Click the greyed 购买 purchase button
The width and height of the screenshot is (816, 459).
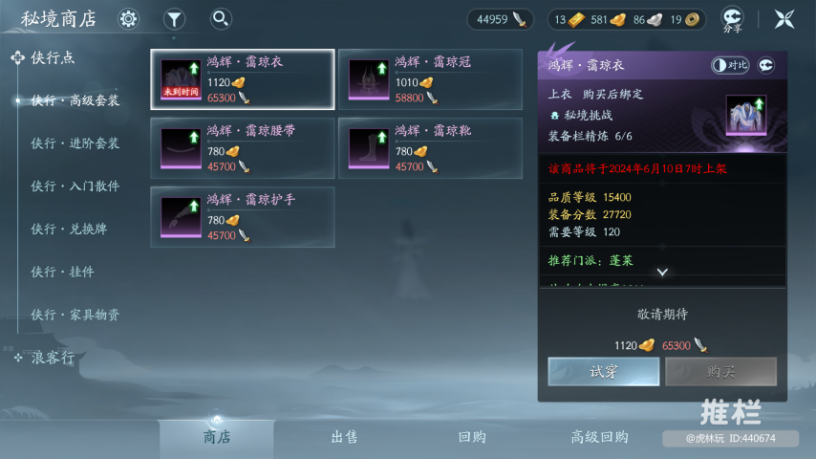pos(720,371)
